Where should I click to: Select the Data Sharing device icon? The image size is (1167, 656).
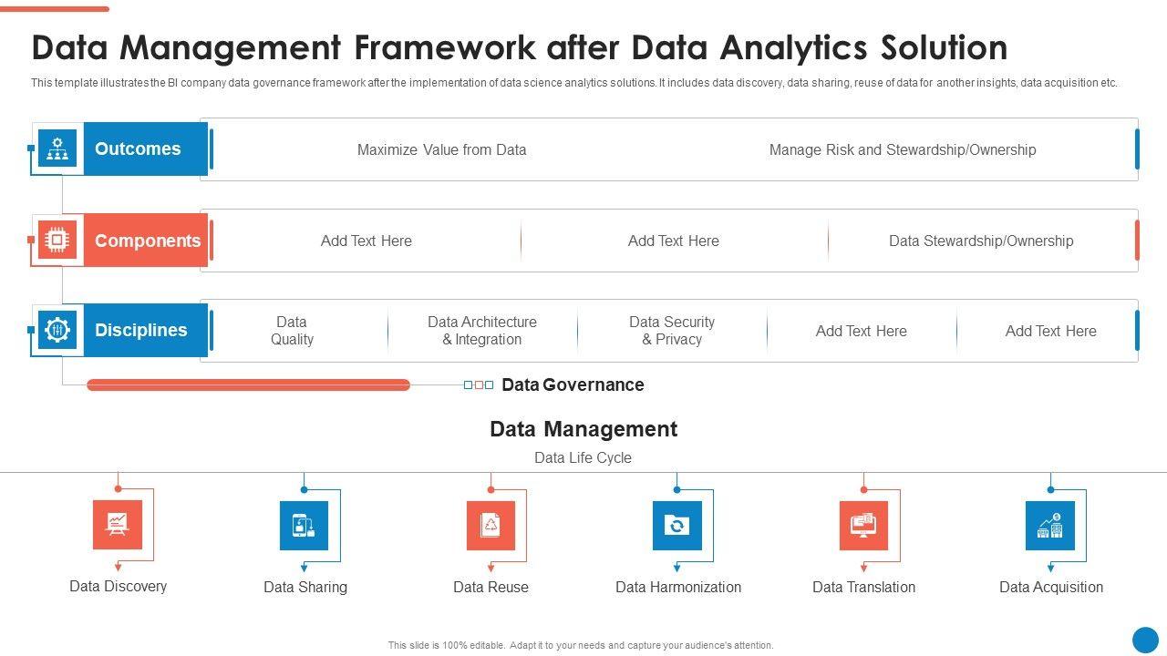pyautogui.click(x=304, y=526)
